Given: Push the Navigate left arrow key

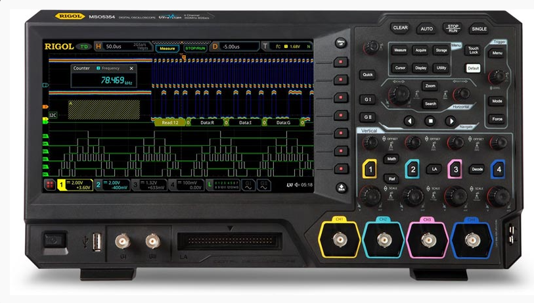Looking at the screenshot, I should 409,121.
